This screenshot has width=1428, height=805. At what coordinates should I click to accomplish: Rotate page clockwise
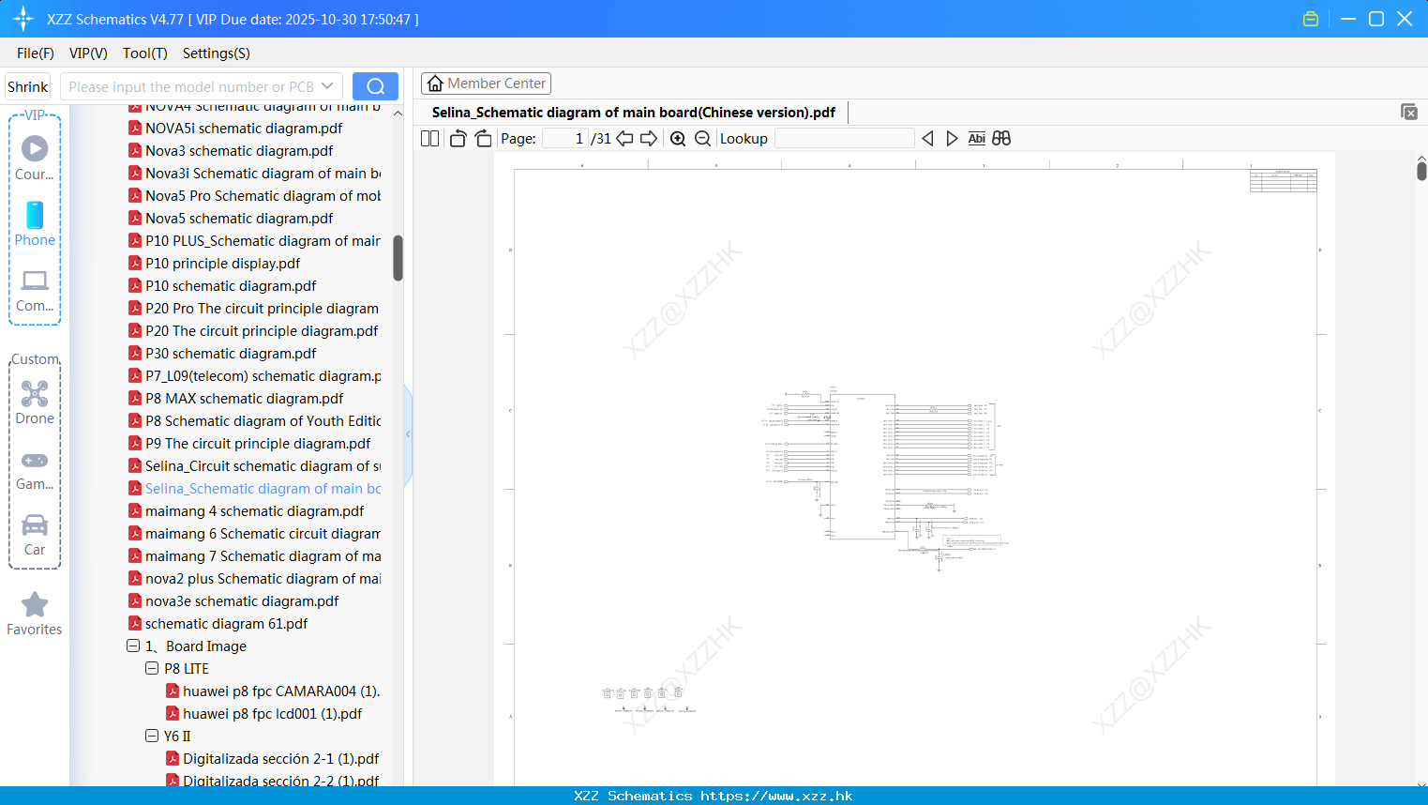pos(483,138)
